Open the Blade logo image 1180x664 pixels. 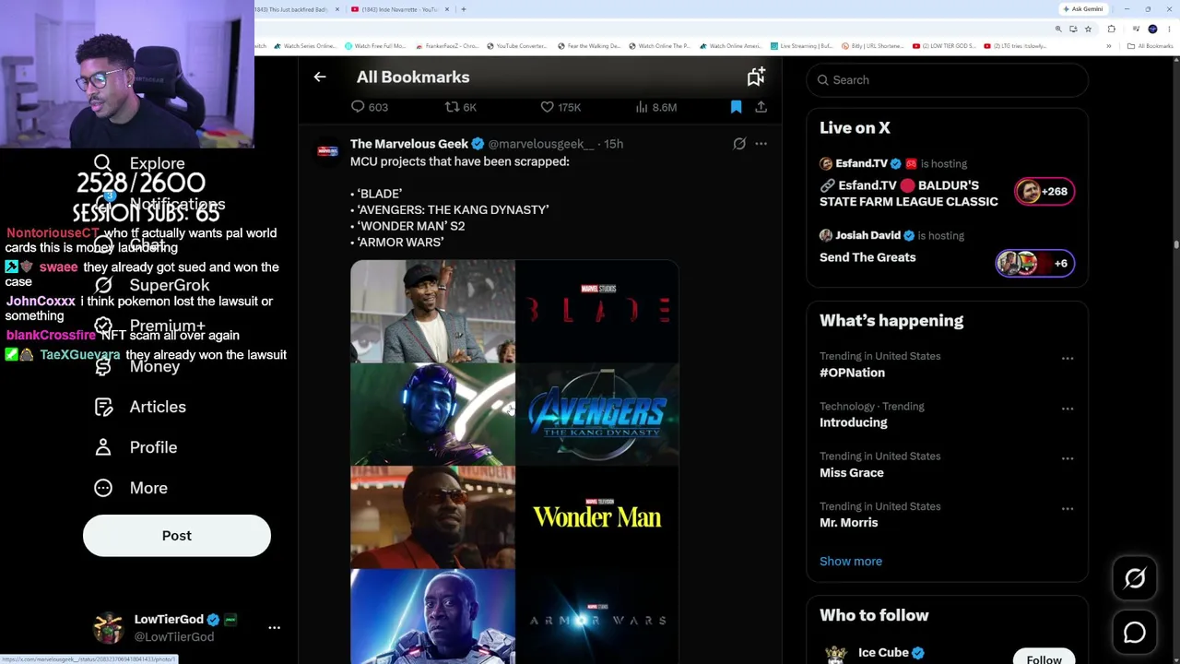[x=597, y=311]
